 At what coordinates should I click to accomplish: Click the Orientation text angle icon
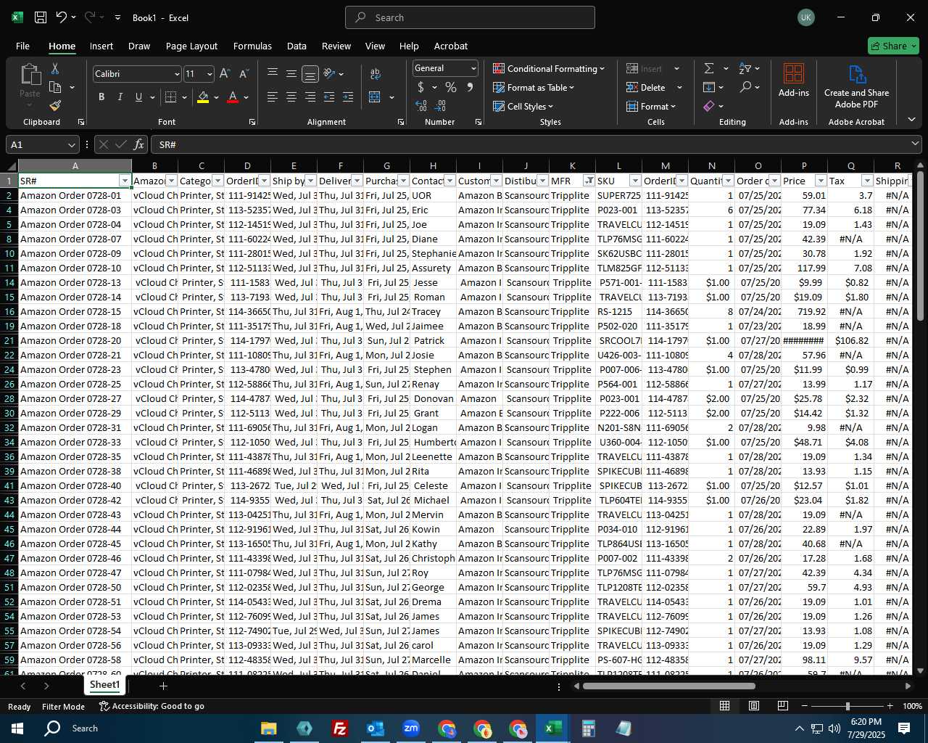(329, 73)
